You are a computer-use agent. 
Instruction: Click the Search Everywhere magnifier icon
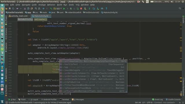tap(180, 8)
